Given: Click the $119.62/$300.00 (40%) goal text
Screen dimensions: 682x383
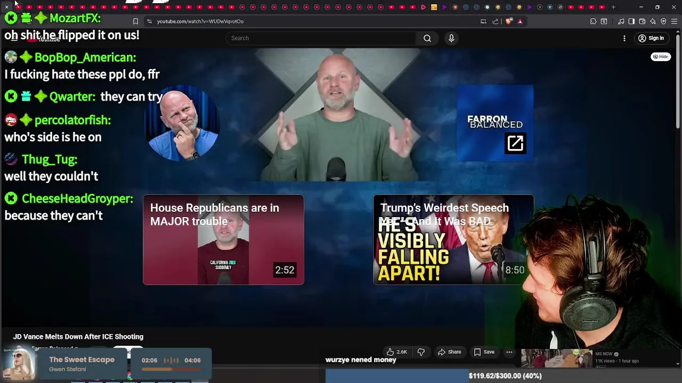Looking at the screenshot, I should [505, 376].
